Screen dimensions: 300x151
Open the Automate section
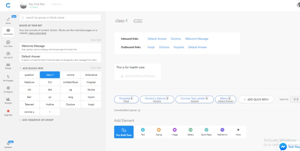(8, 32)
